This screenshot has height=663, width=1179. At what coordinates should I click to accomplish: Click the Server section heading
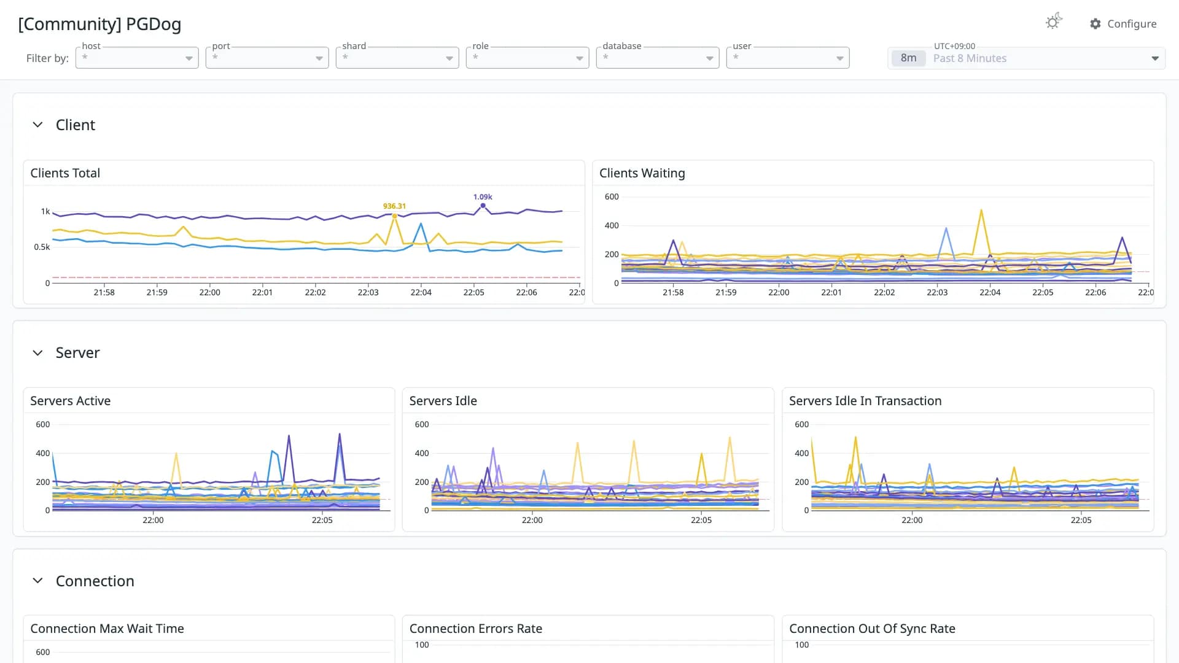pos(77,353)
